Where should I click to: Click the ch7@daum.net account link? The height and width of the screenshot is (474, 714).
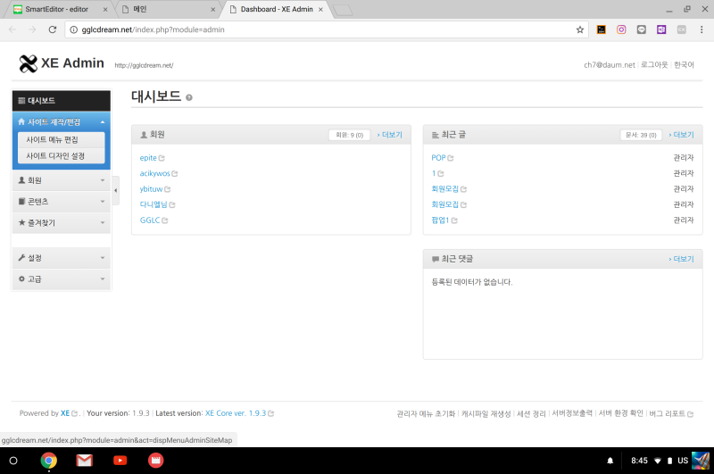pyautogui.click(x=610, y=64)
